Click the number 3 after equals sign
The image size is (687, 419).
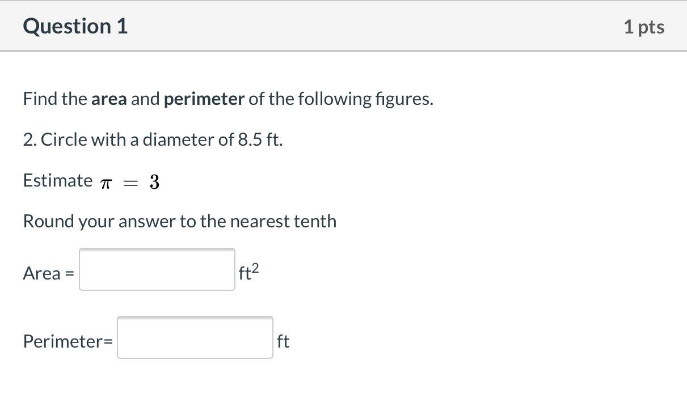[x=154, y=182]
